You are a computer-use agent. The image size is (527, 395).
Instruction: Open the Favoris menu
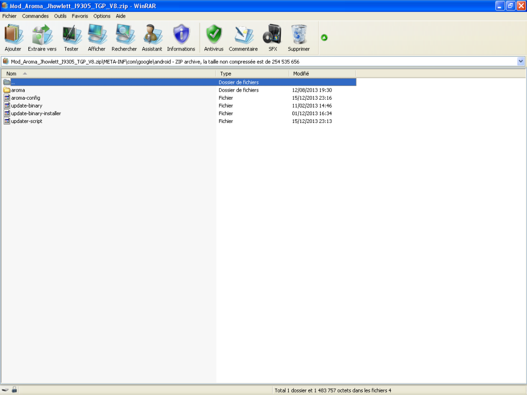(80, 16)
